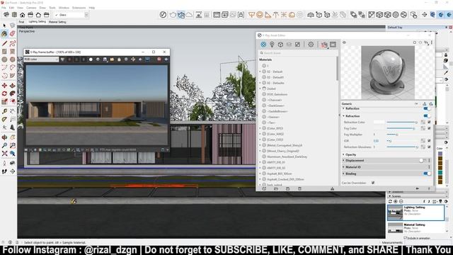This screenshot has height=255, width=453.
Task: Toggle Refraction Color texture checkbox
Action: [429, 122]
